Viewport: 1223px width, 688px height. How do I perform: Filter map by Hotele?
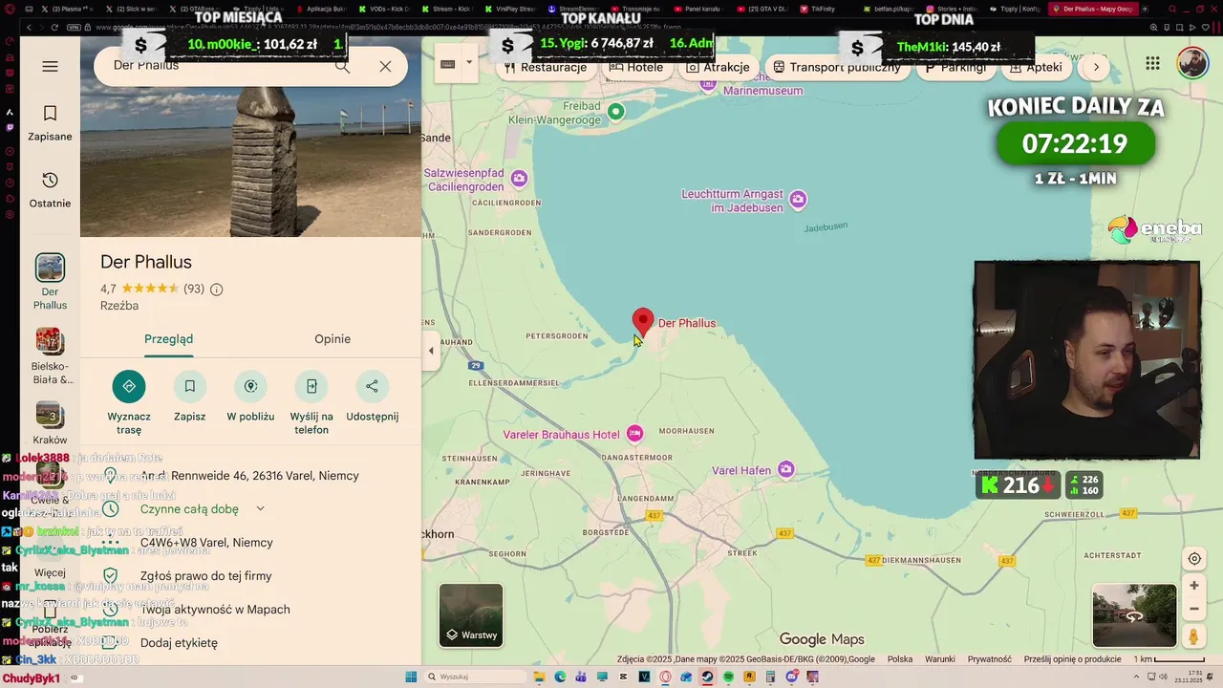637,67
